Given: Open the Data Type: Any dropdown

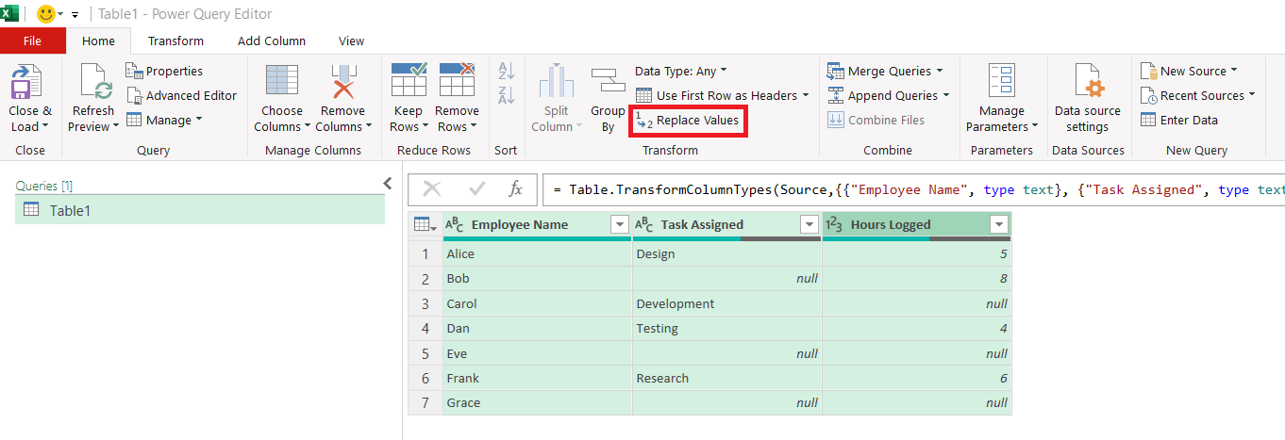Looking at the screenshot, I should pyautogui.click(x=680, y=72).
